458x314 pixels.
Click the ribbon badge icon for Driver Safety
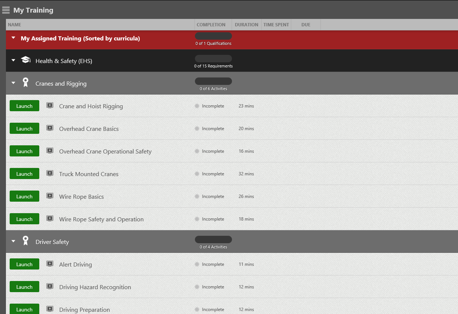coord(26,241)
